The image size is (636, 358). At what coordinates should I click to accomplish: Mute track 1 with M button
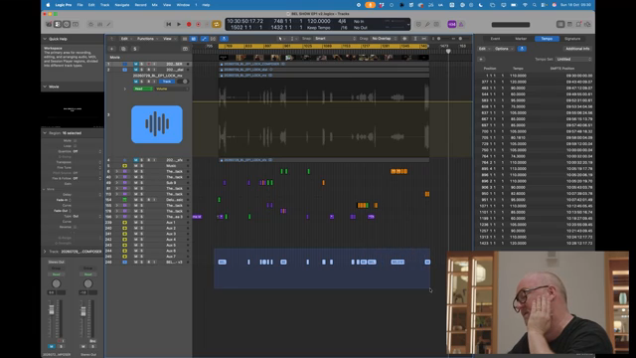[x=136, y=64]
